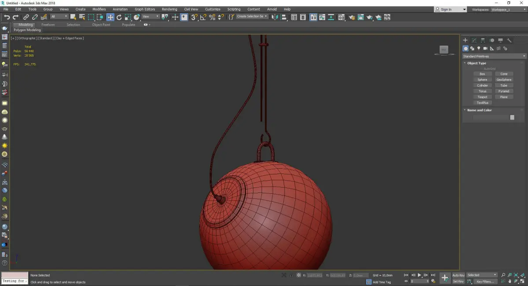Open the selection filter 'All' dropdown
This screenshot has height=286, width=528.
coord(59,17)
